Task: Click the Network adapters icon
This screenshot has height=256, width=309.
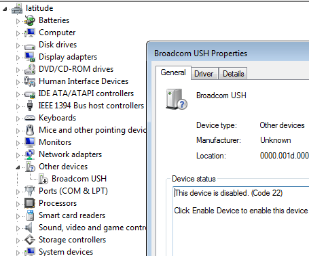Action: 30,154
